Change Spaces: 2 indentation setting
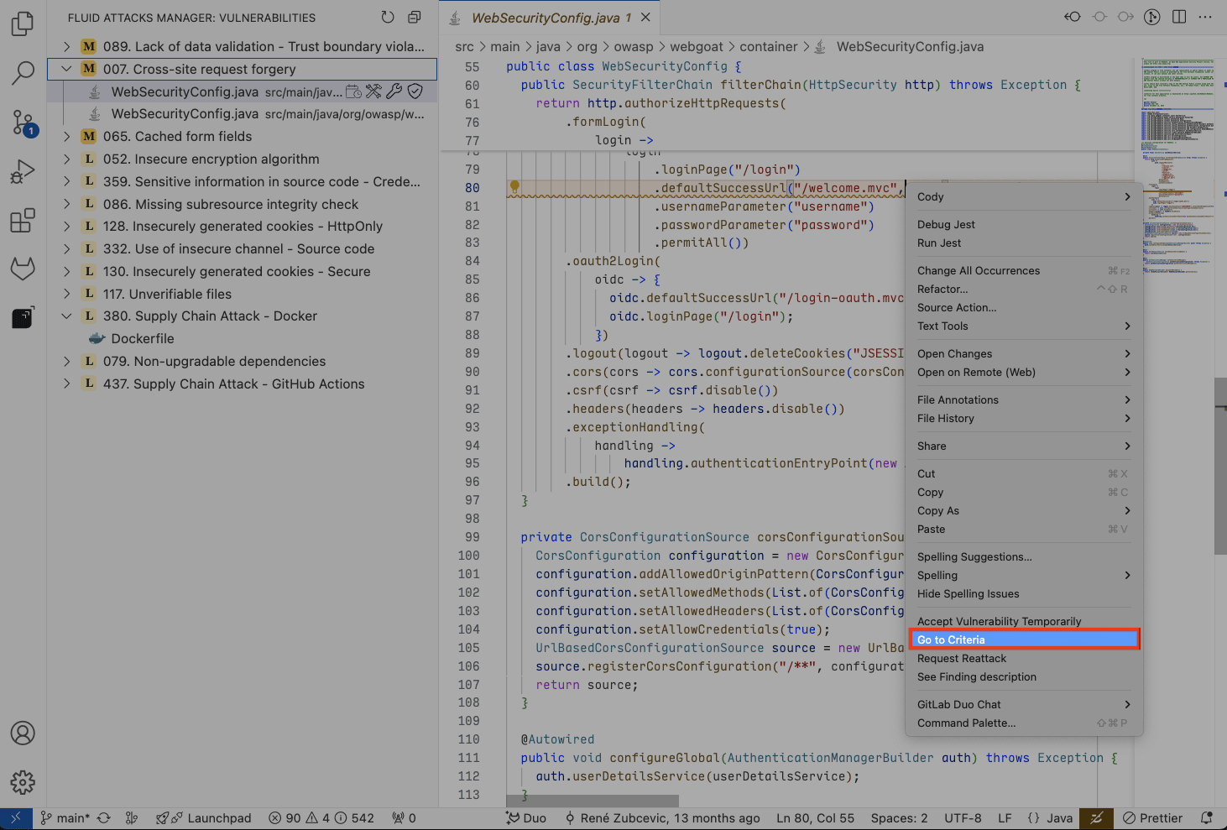This screenshot has width=1227, height=830. 899,818
